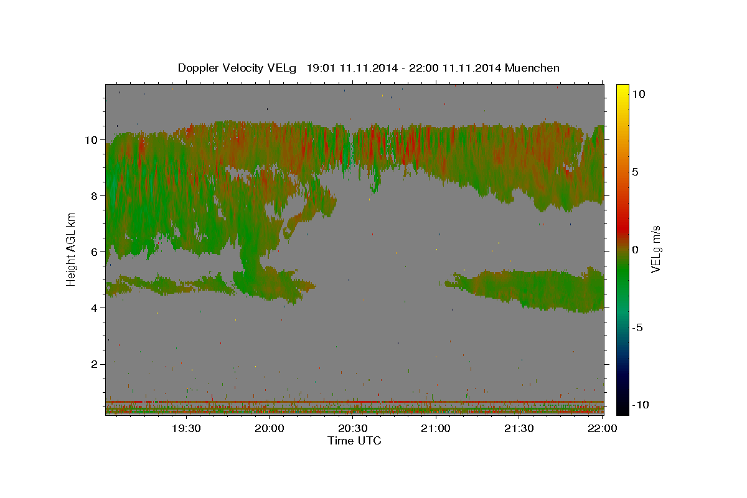Click the 19:30 time tick label
The height and width of the screenshot is (498, 747).
point(186,428)
